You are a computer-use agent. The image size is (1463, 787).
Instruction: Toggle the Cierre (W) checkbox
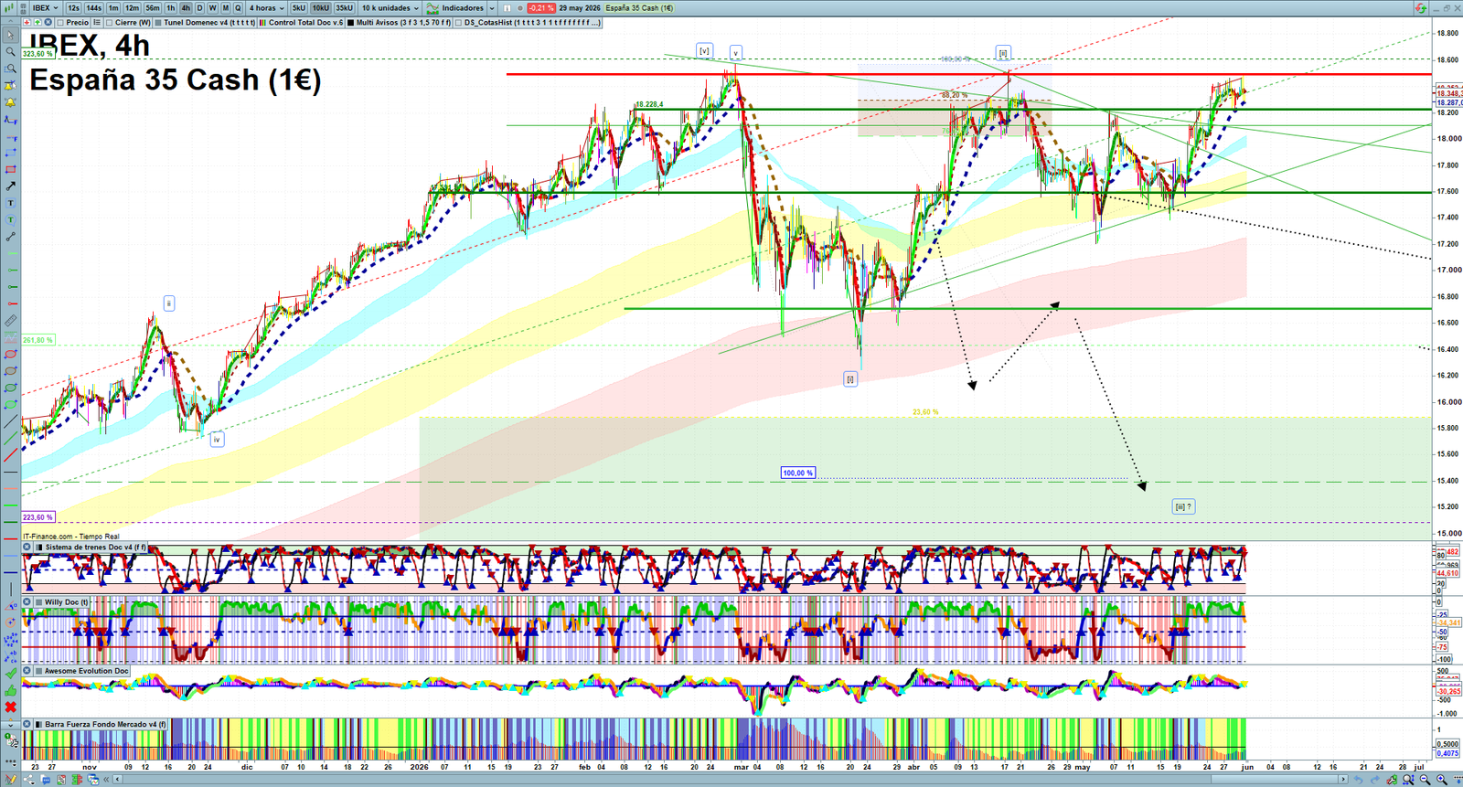pyautogui.click(x=109, y=22)
